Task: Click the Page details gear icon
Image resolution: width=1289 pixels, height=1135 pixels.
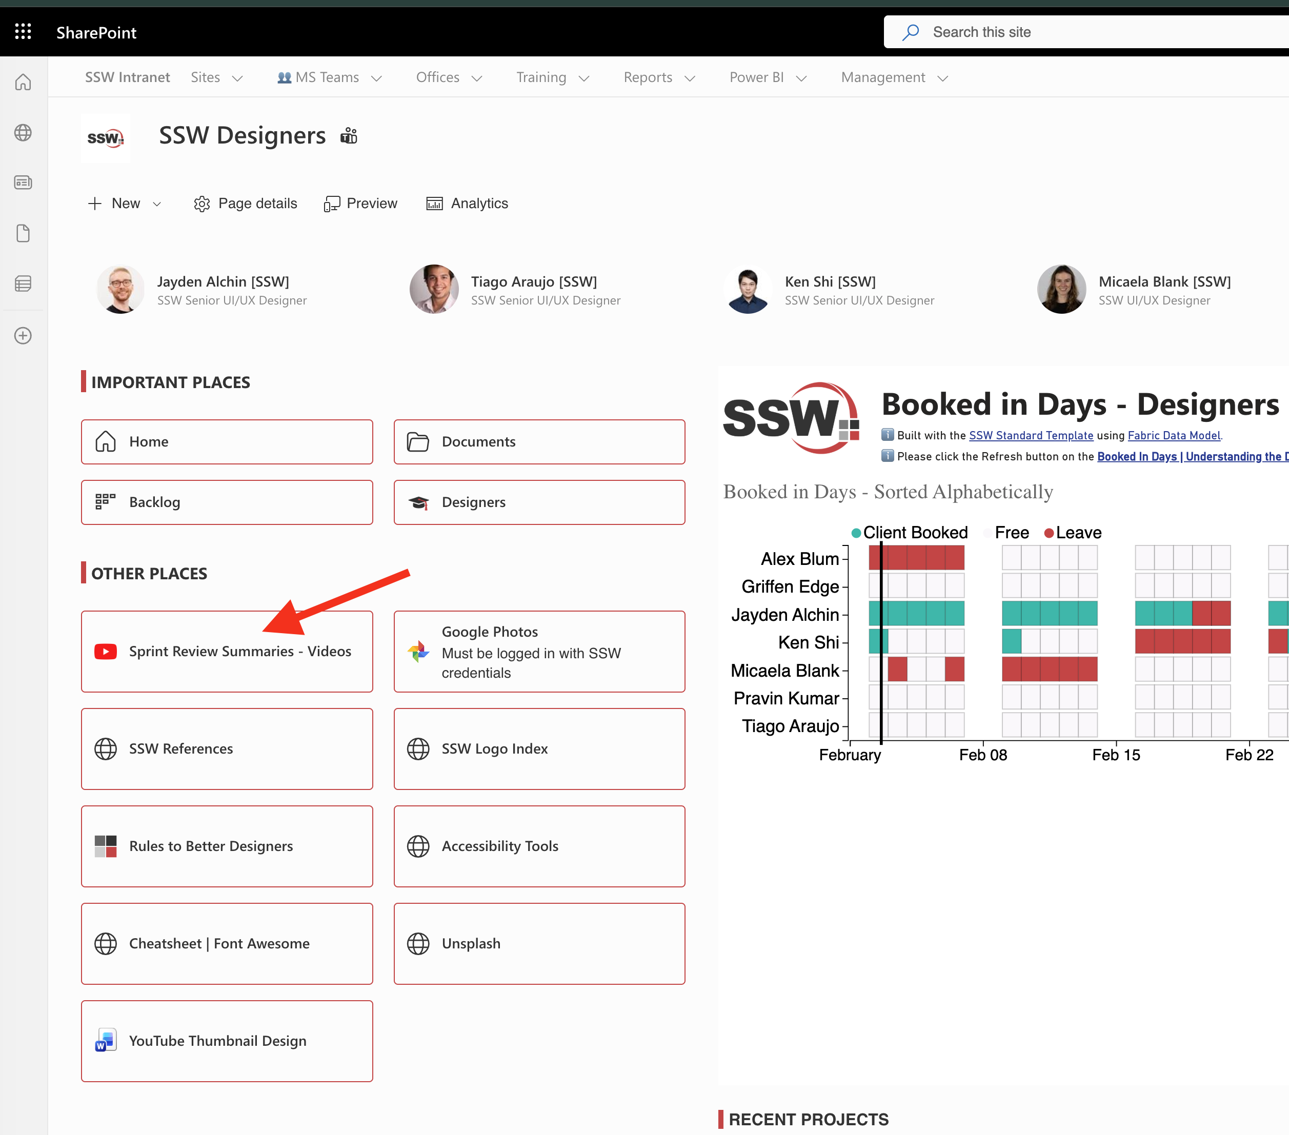Action: click(202, 204)
